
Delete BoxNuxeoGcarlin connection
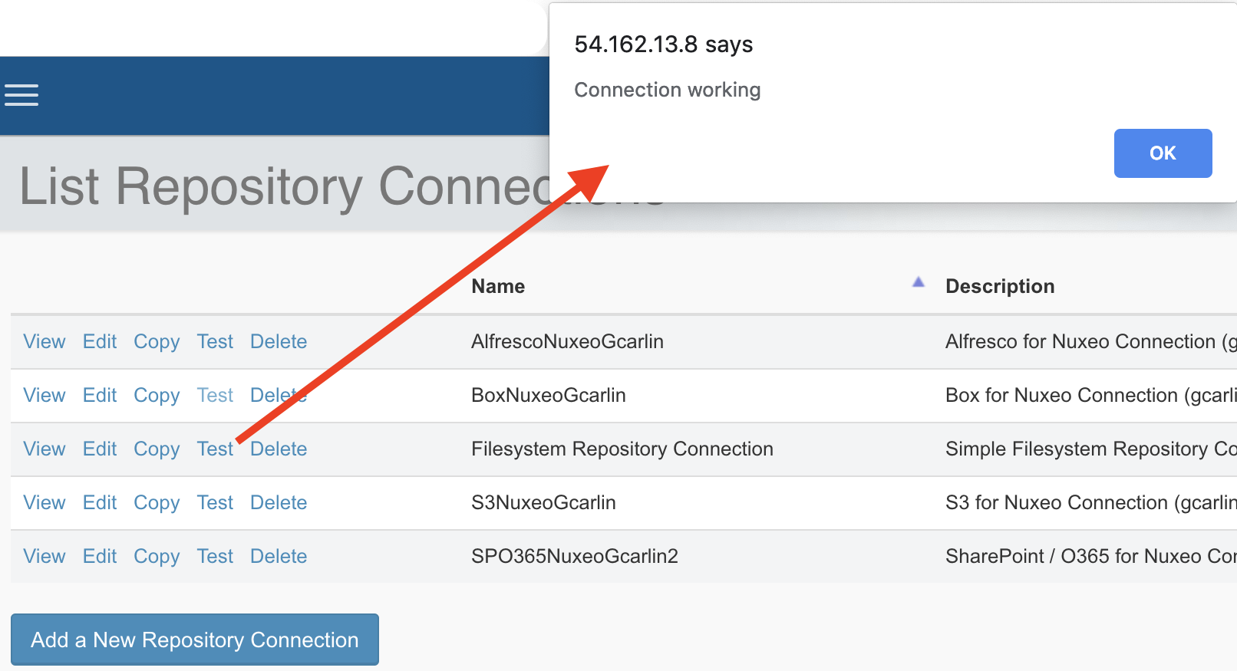click(x=279, y=395)
